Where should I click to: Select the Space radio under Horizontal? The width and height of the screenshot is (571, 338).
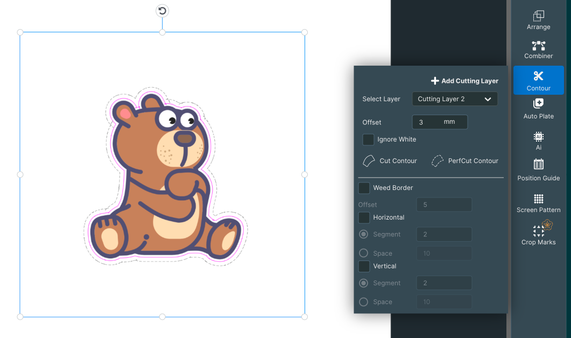click(363, 253)
